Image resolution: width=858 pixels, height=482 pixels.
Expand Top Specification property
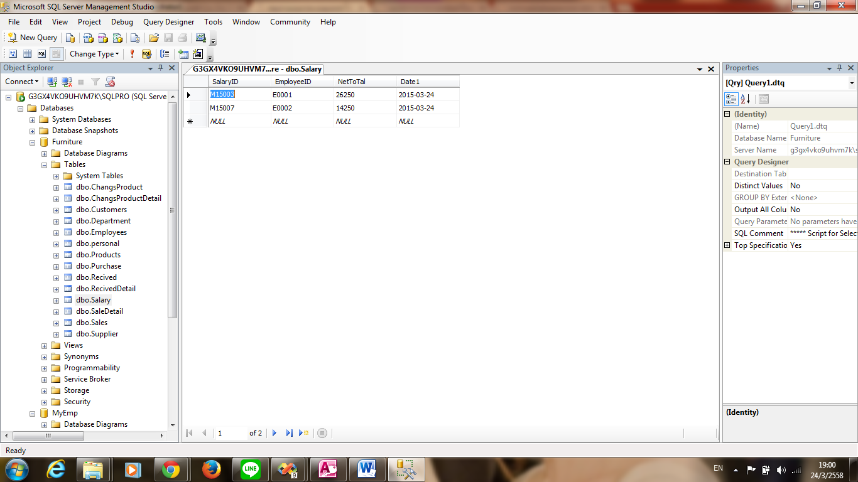(727, 245)
